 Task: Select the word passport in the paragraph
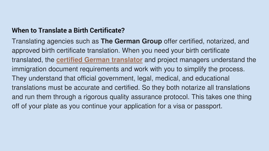208,106
